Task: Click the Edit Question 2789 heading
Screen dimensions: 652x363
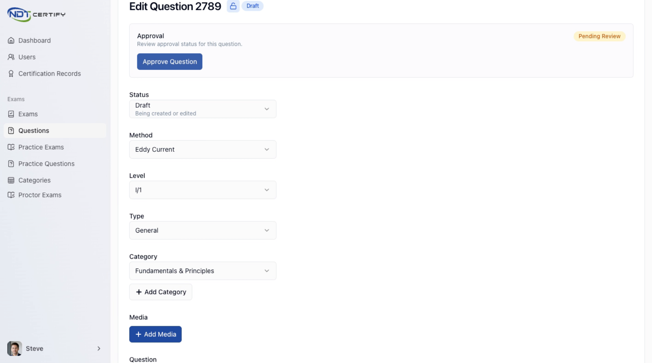Action: pos(175,6)
